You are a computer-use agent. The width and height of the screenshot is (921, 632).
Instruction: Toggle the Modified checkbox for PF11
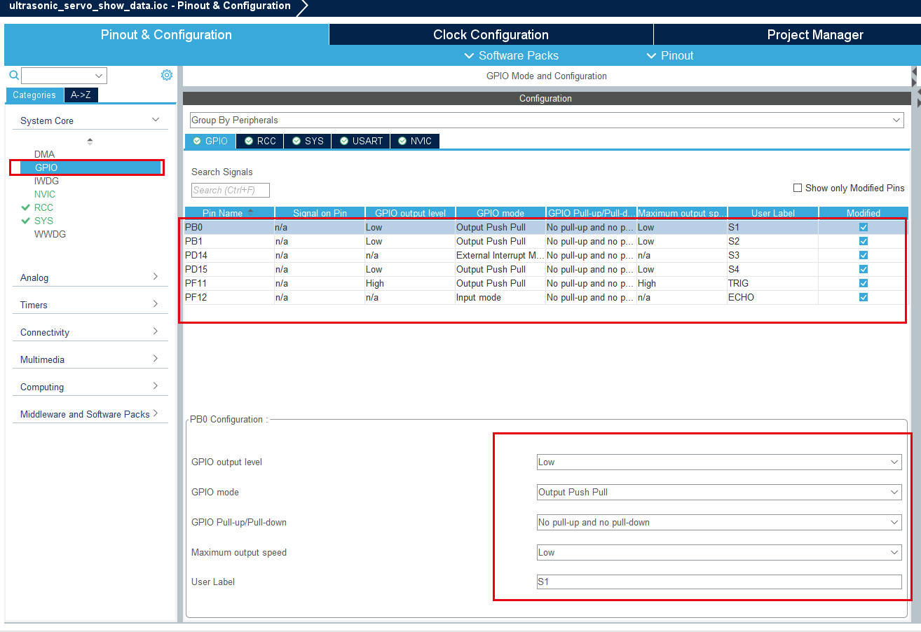[864, 283]
